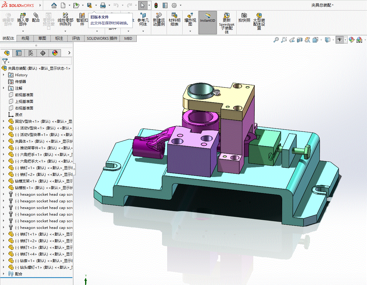Select 前视基准面 in the tree
The width and height of the screenshot is (367, 285).
[x=24, y=95]
